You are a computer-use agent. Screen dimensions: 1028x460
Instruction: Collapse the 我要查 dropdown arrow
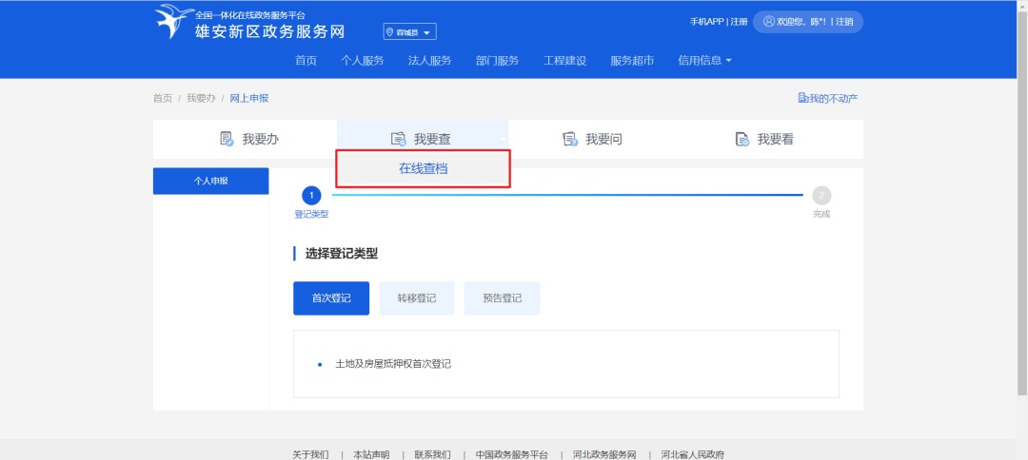pos(503,140)
